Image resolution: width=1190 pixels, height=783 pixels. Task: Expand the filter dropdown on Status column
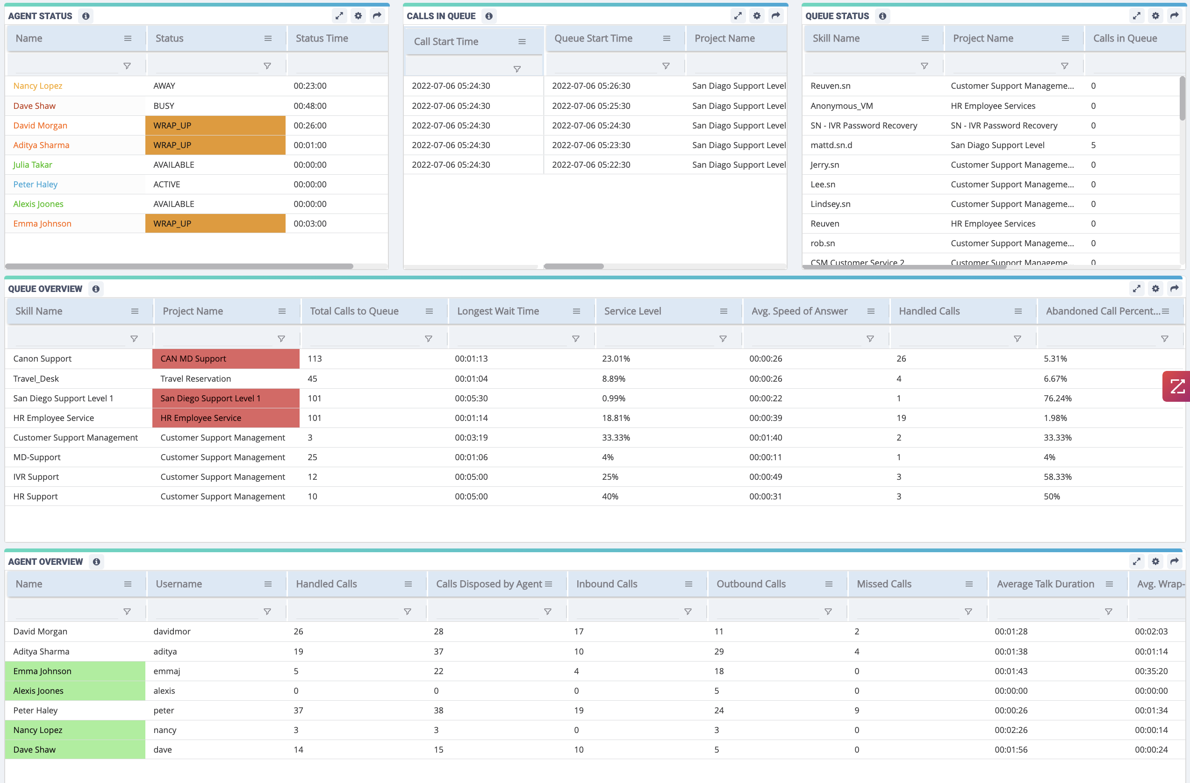point(267,66)
